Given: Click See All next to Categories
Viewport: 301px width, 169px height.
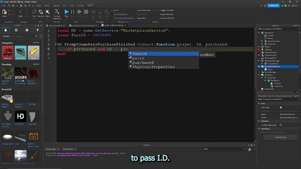Looking at the screenshot, I should 36,43.
